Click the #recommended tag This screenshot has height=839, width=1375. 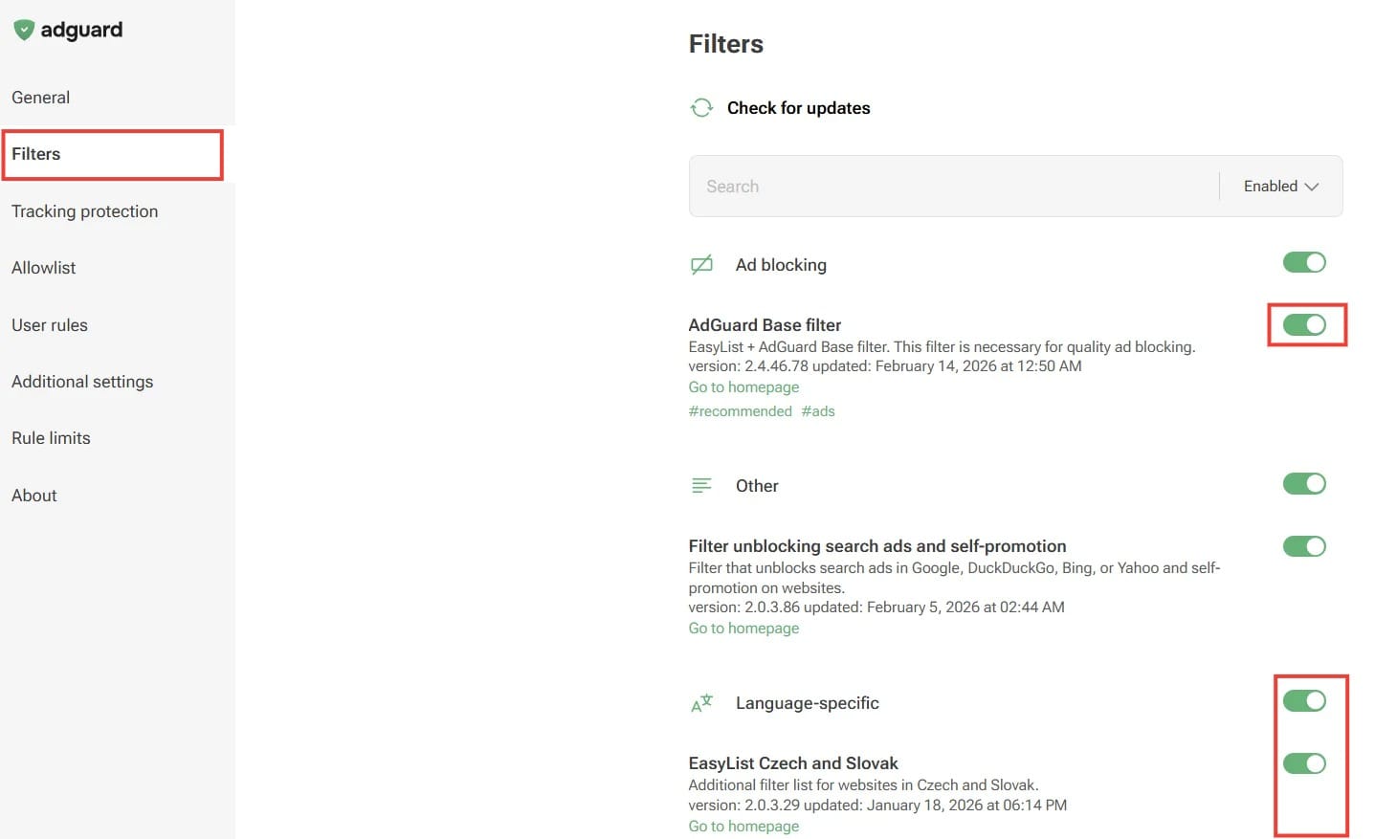coord(740,410)
